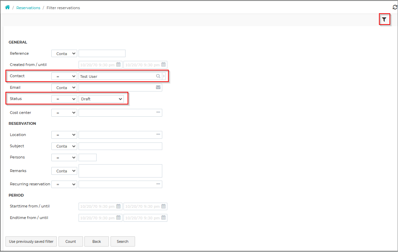Screen dimensions: 398x252
Task: Open calendar for Created from date
Action: coord(118,65)
